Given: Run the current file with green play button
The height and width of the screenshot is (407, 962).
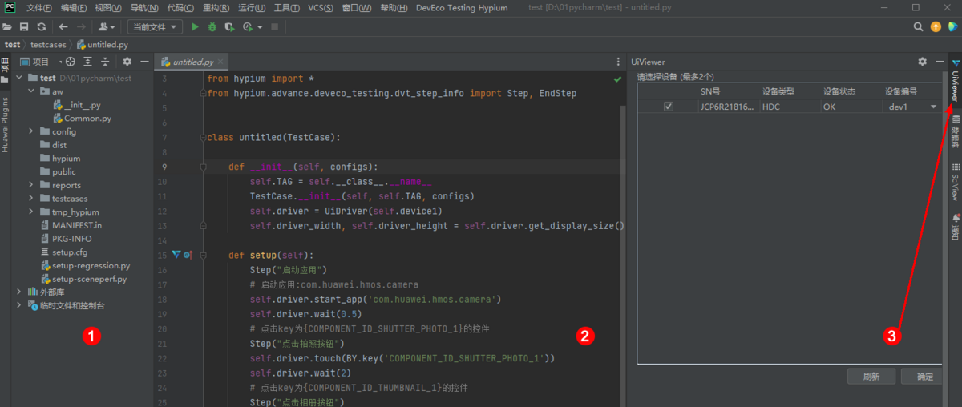Looking at the screenshot, I should tap(195, 26).
